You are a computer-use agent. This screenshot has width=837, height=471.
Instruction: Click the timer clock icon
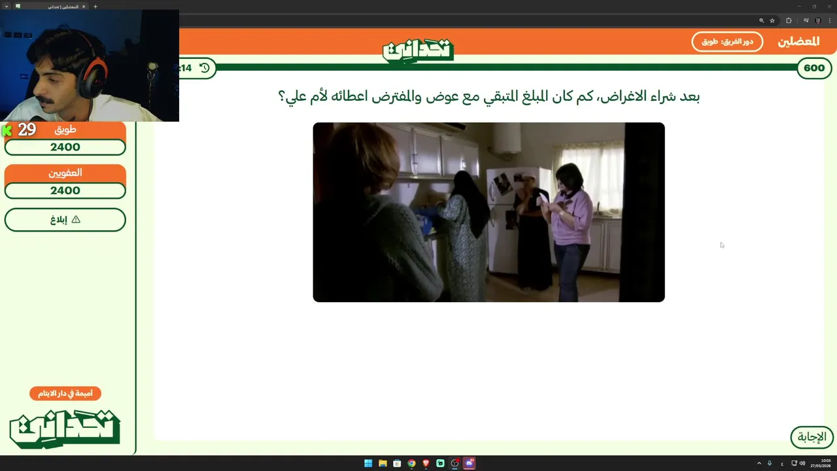[205, 68]
